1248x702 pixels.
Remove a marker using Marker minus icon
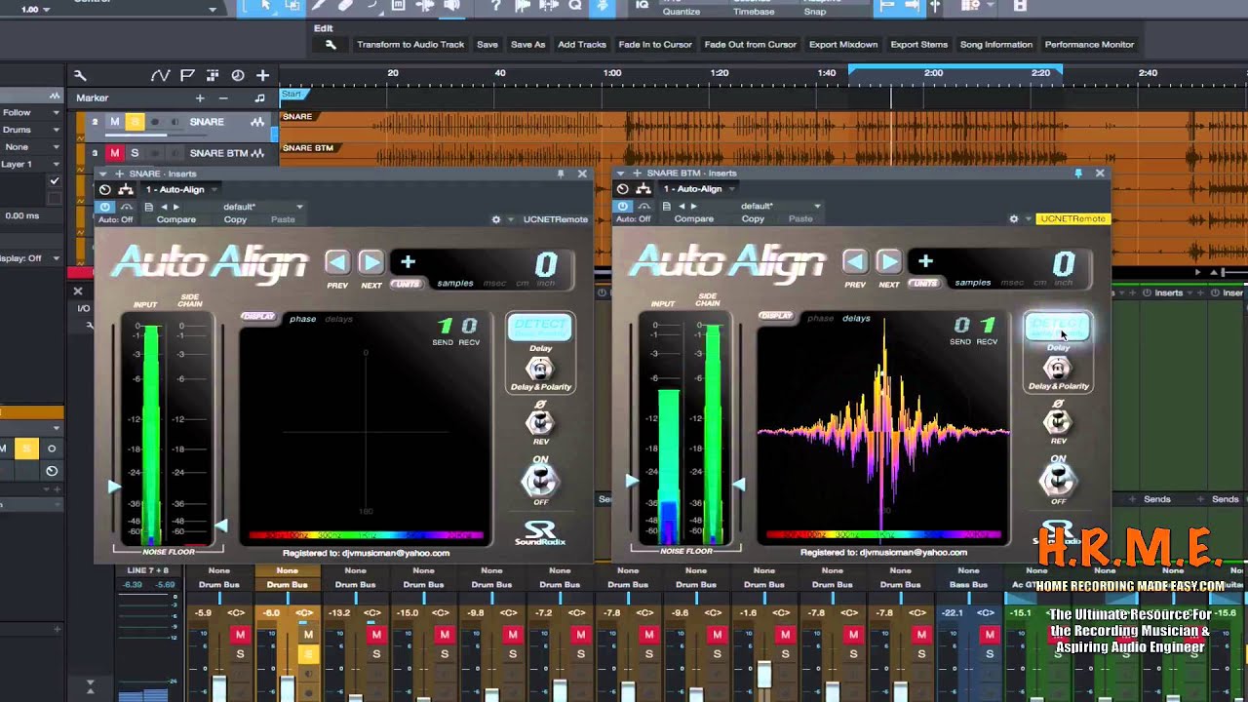point(223,97)
